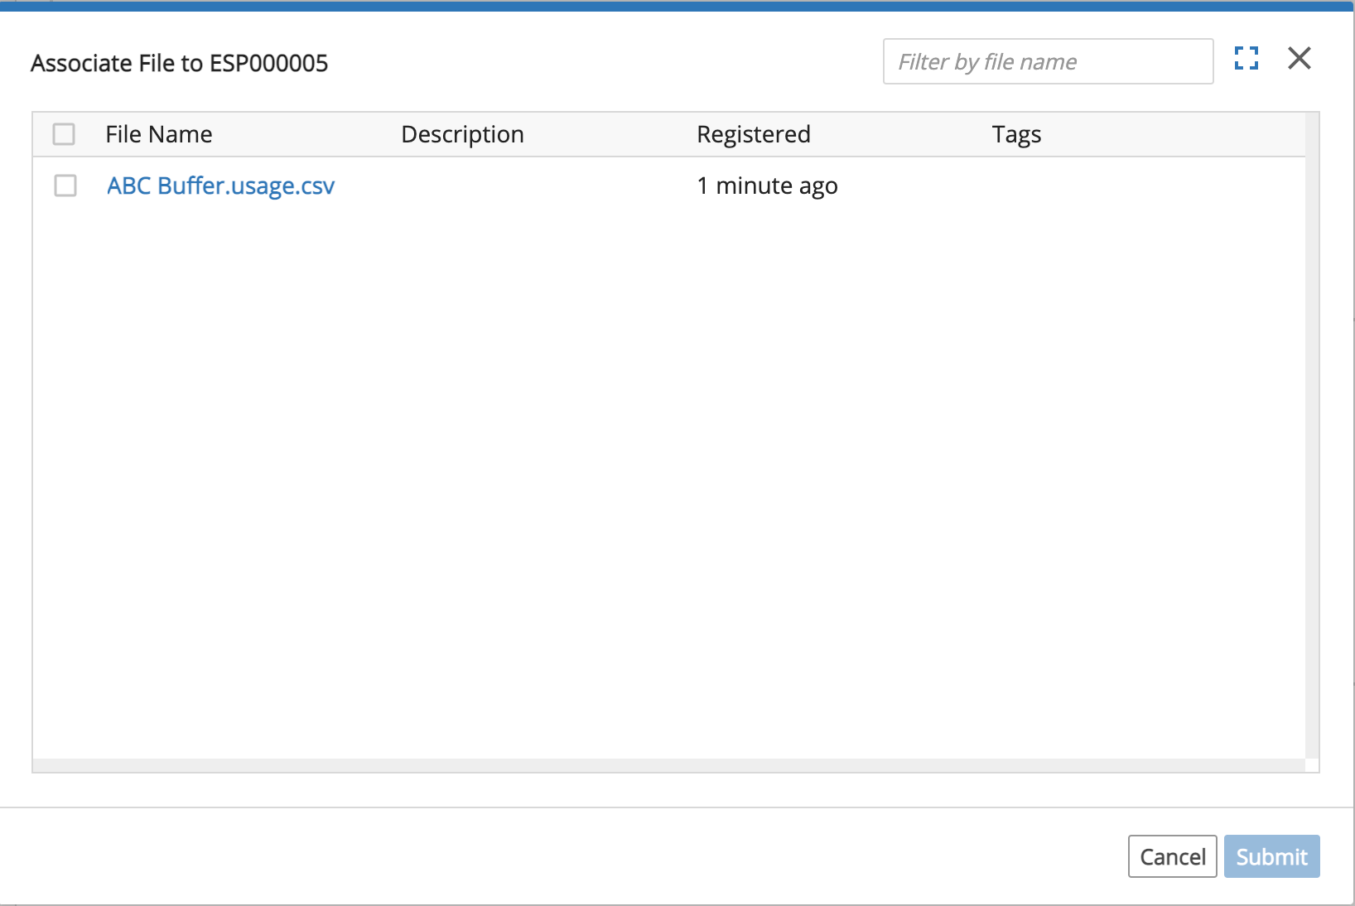Click the Registered column header
The height and width of the screenshot is (906, 1355).
coord(754,134)
